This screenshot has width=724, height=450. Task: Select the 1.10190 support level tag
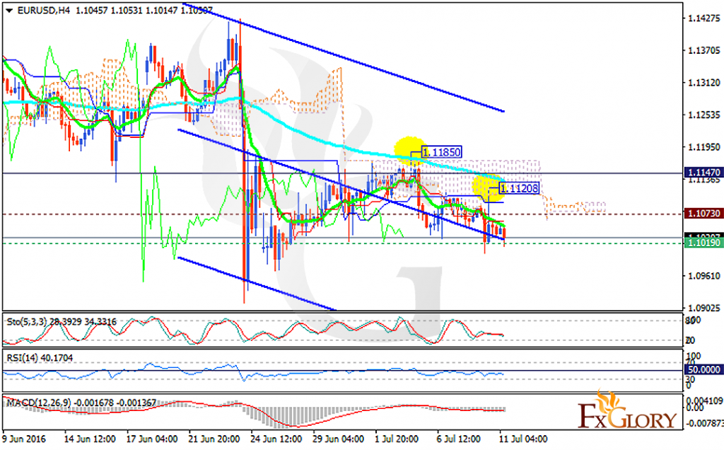[x=703, y=243]
